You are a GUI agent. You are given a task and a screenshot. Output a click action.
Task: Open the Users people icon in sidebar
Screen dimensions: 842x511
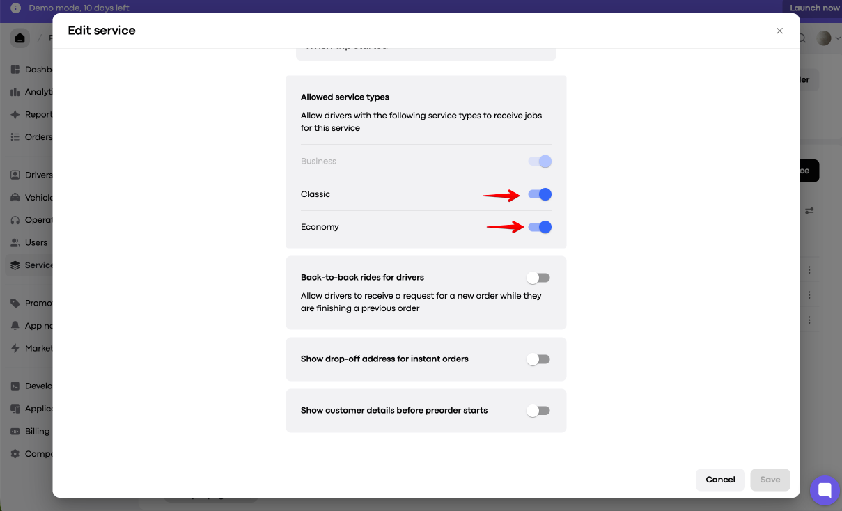15,243
